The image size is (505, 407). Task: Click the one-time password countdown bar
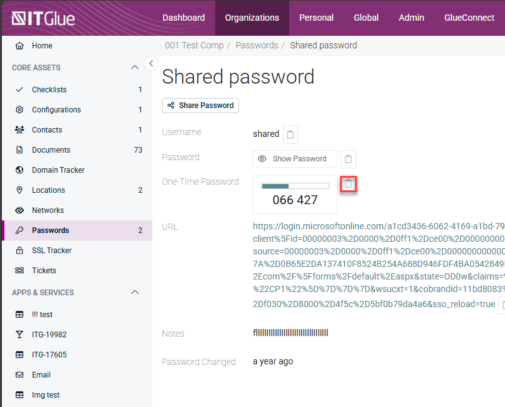coord(295,187)
